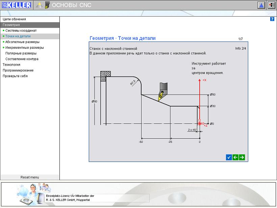Click the Геометрия · Точки на детали heading

[123, 38]
